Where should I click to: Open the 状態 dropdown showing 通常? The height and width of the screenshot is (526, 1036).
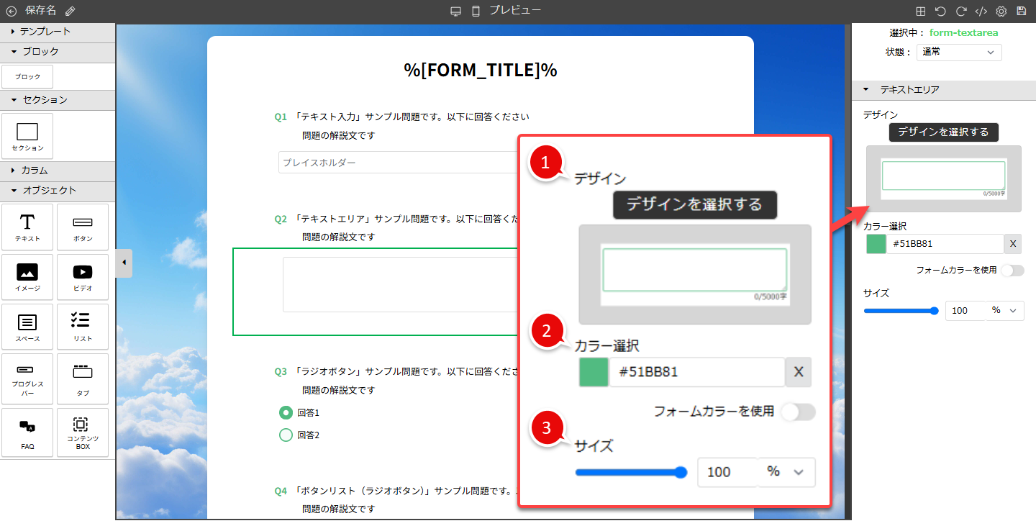pyautogui.click(x=960, y=52)
